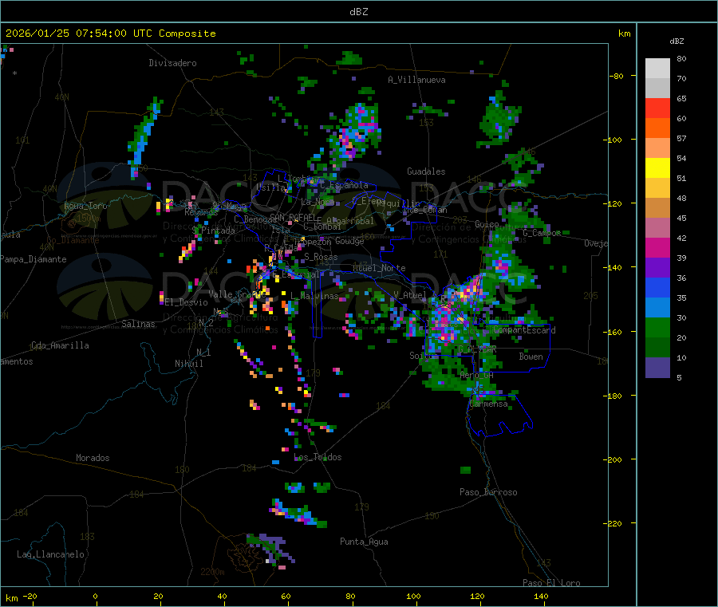The width and height of the screenshot is (718, 607).
Task: Click the Lag.Llancanelo label
Action: point(51,554)
